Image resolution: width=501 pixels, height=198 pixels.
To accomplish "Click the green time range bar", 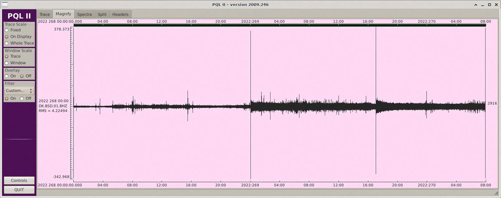I will [x=280, y=25].
